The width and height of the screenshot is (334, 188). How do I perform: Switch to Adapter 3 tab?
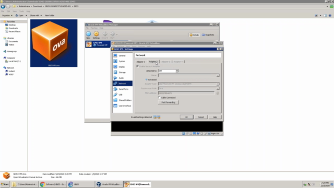[x=166, y=62]
